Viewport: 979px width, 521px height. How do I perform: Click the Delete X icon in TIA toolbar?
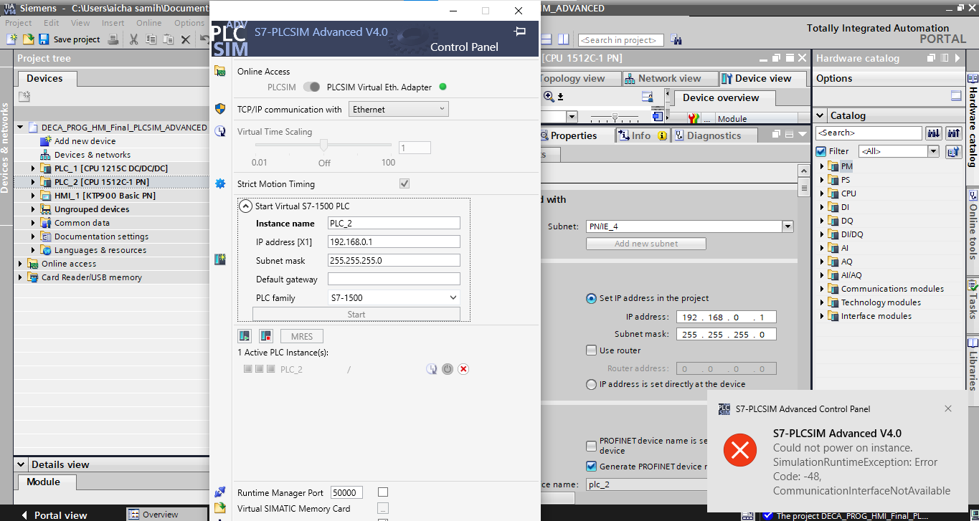pos(185,39)
